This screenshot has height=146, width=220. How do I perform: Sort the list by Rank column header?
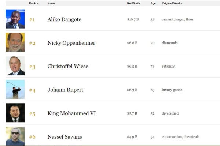click(x=32, y=3)
